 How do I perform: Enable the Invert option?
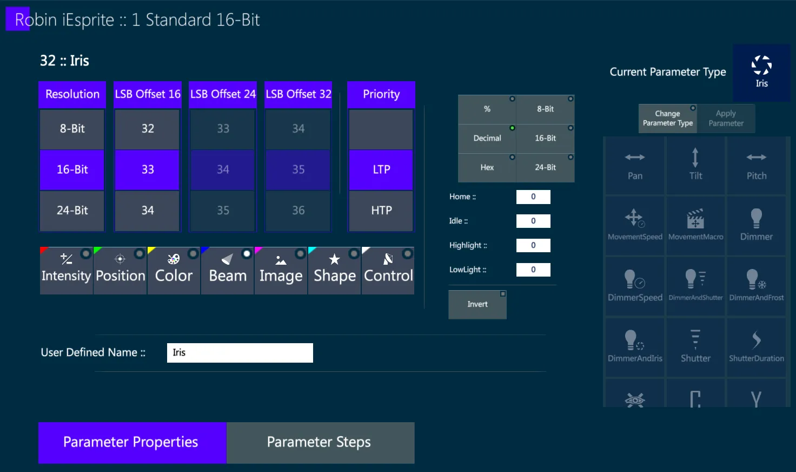[477, 305]
